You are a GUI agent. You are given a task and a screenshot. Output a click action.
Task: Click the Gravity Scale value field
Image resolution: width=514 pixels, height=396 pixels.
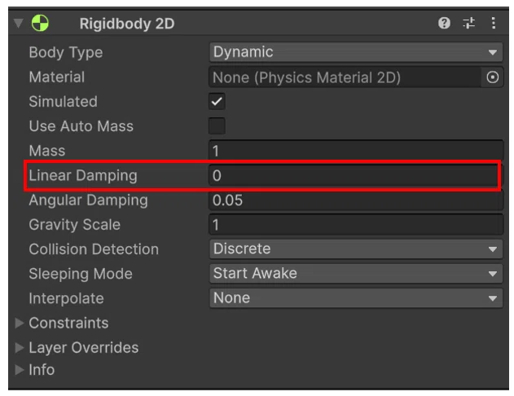[356, 225]
